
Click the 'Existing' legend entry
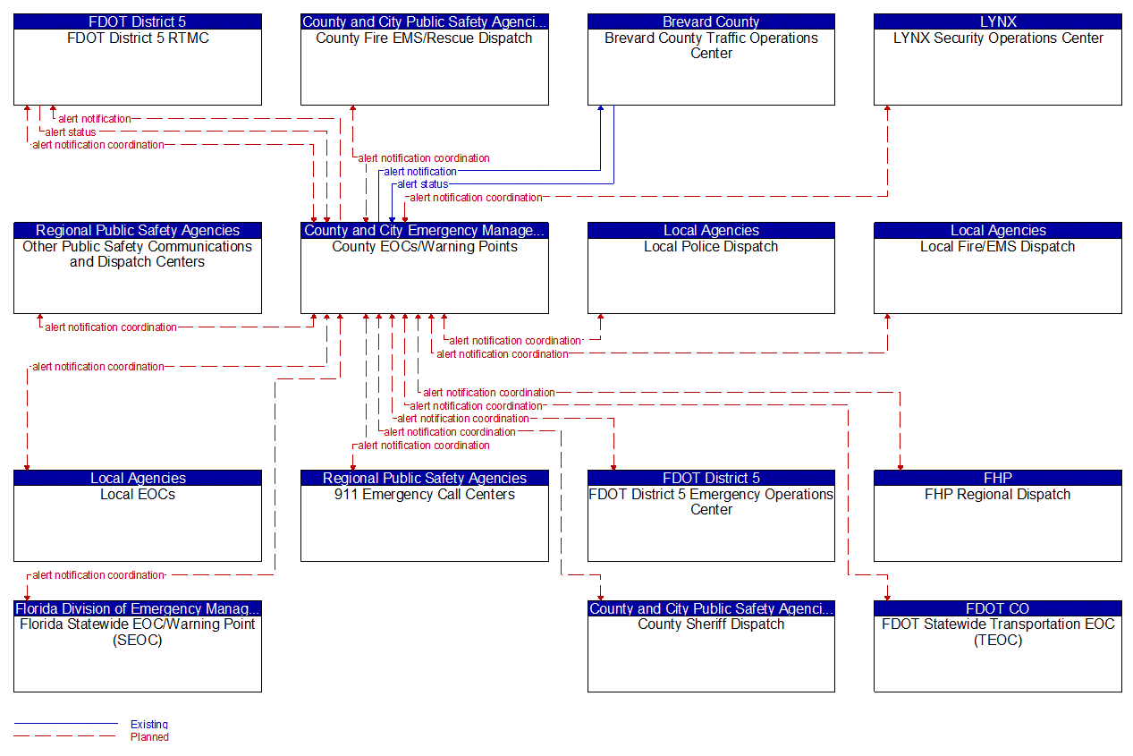tap(148, 724)
